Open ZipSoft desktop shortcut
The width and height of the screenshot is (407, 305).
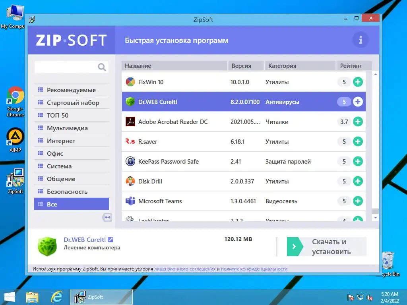[x=16, y=181]
